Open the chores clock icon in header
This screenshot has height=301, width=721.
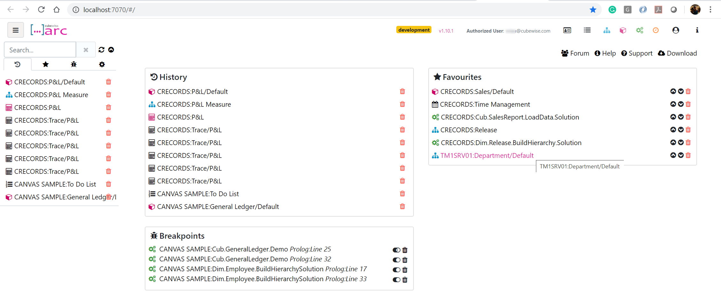point(655,30)
